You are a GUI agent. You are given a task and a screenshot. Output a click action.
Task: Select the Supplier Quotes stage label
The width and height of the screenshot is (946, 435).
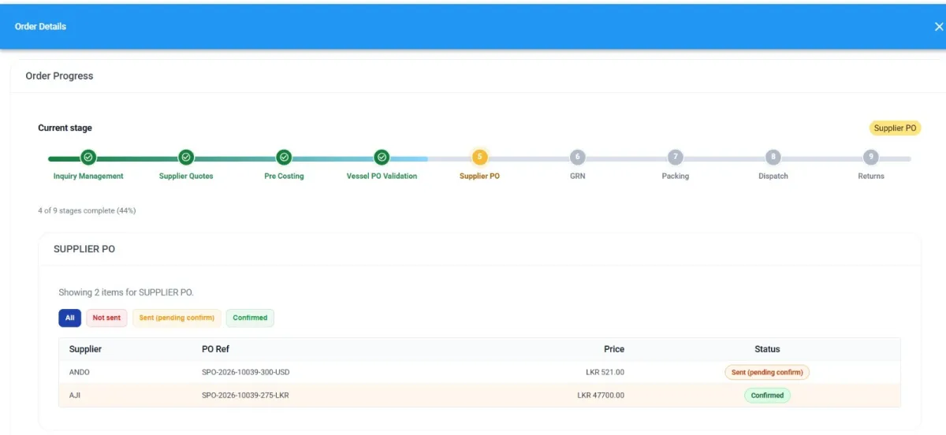click(186, 177)
